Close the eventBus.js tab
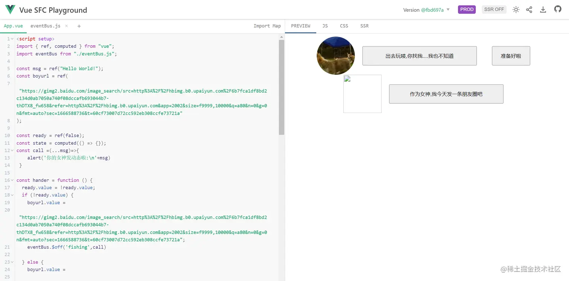This screenshot has width=569, height=281. (67, 26)
